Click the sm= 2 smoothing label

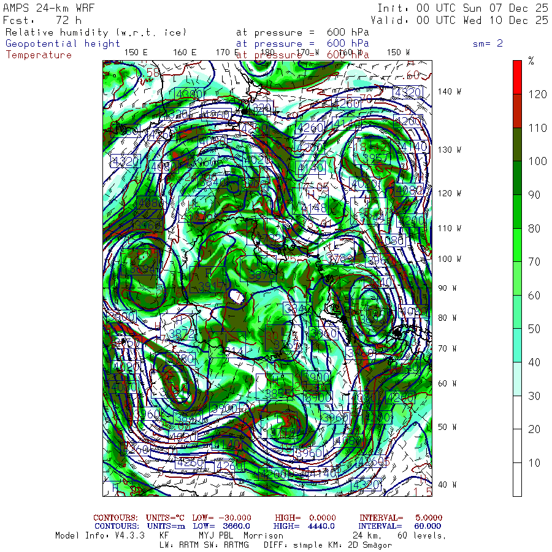pos(488,44)
